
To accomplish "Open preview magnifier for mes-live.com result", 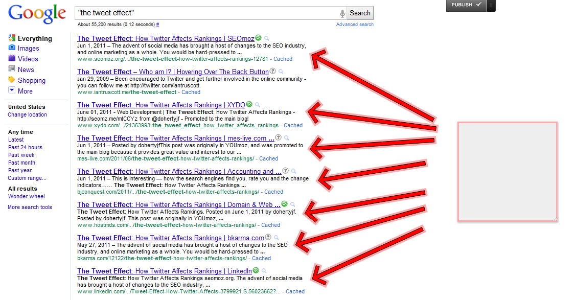I will click(x=286, y=139).
